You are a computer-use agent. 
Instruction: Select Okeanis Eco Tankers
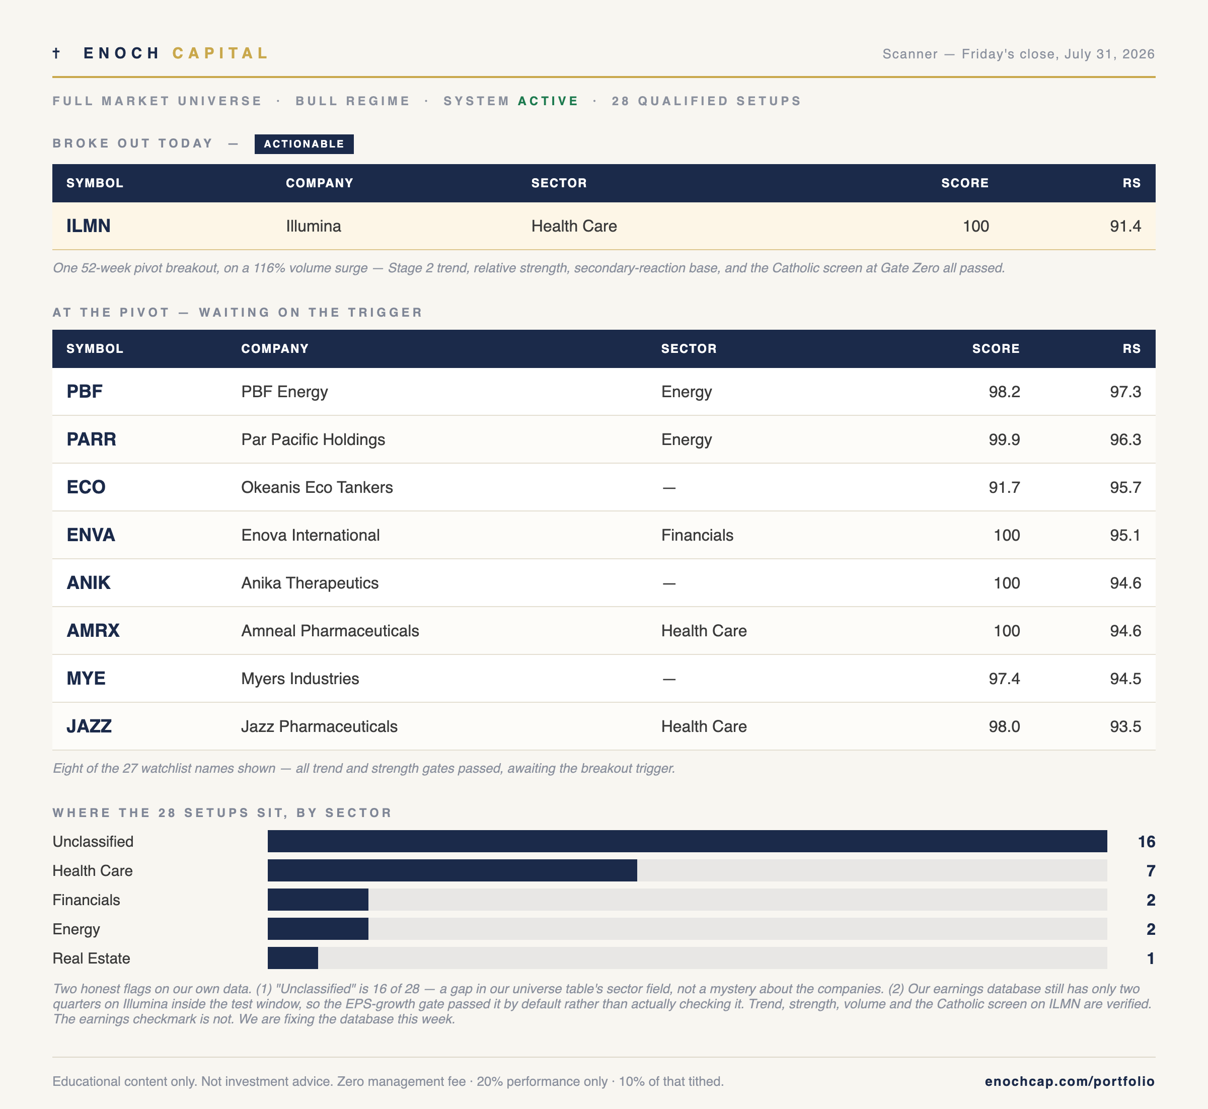(x=317, y=487)
